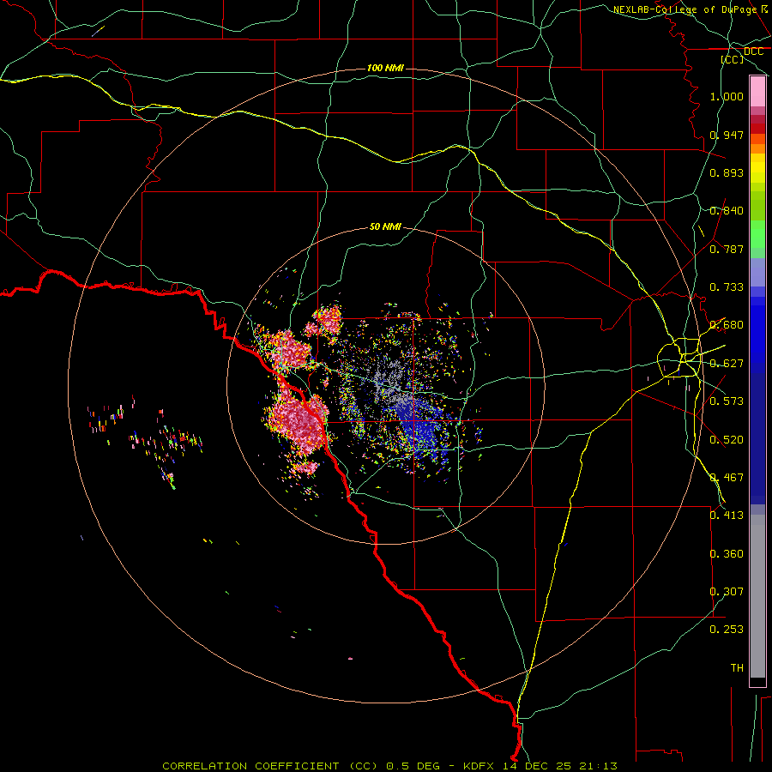Click the 0.680 scale value

tap(727, 325)
